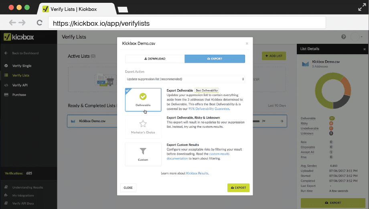This screenshot has height=209, width=369.
Task: Open Verify Lists in sidebar
Action: point(21,76)
